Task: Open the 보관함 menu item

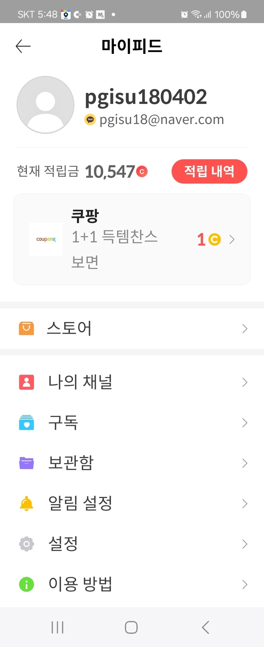Action: [71, 463]
